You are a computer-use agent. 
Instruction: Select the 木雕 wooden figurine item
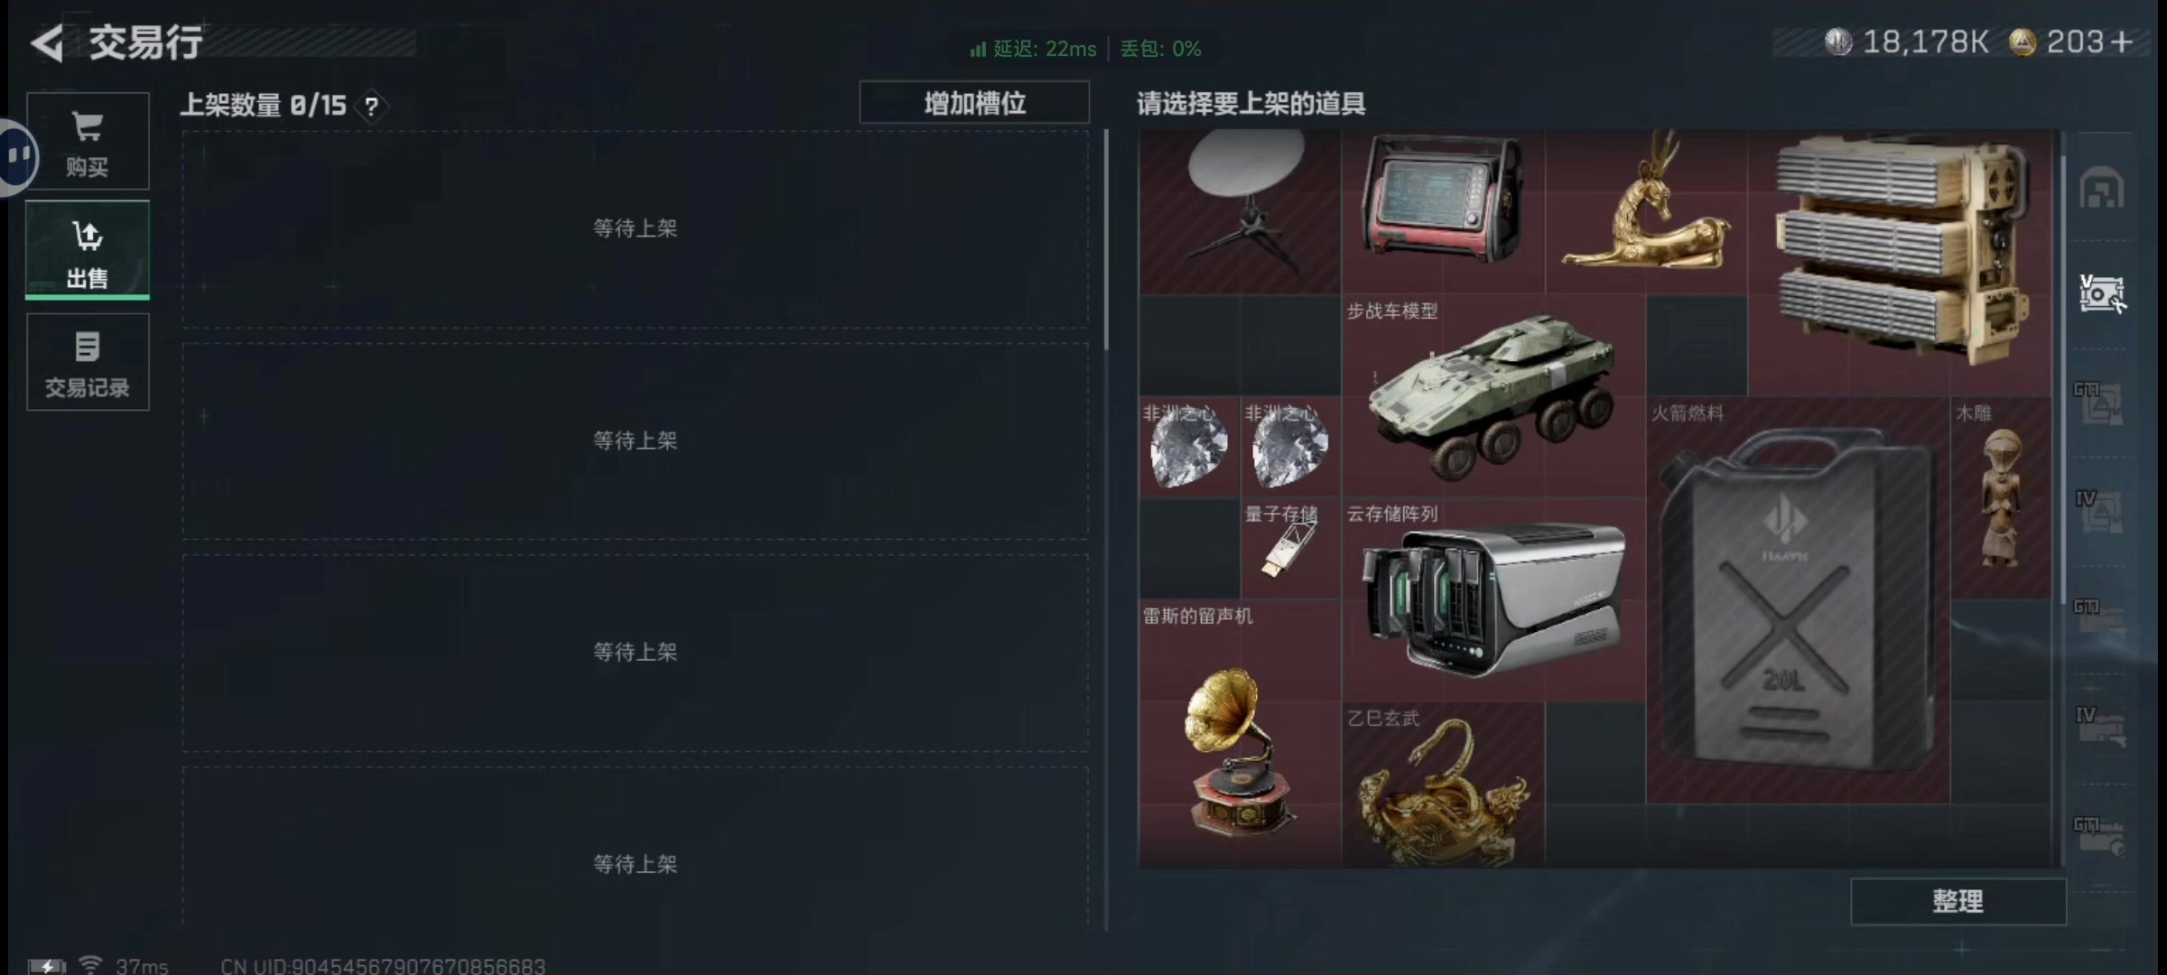tap(2001, 498)
